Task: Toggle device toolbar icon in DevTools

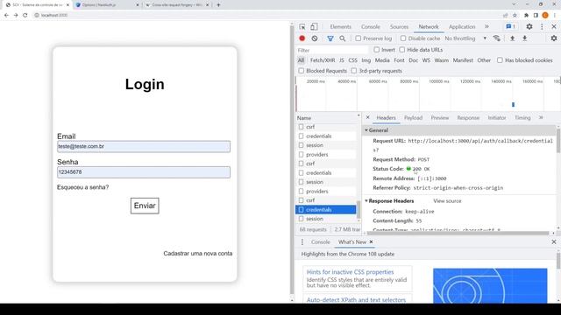Action: point(314,27)
